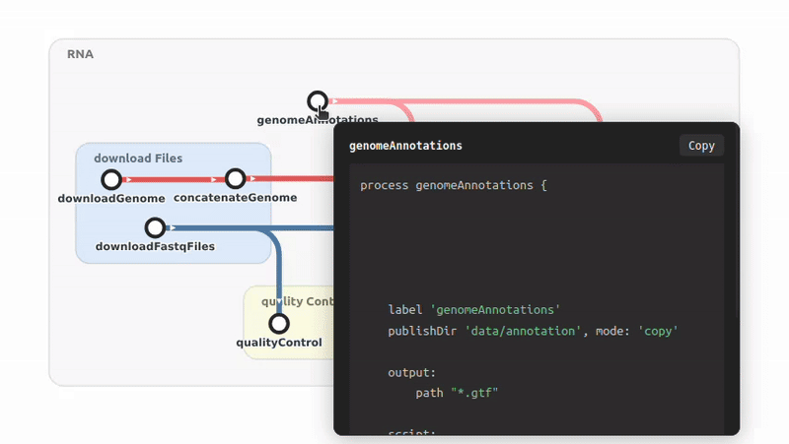Select the qualityControl node circle
Image resolution: width=789 pixels, height=444 pixels.
coord(279,324)
